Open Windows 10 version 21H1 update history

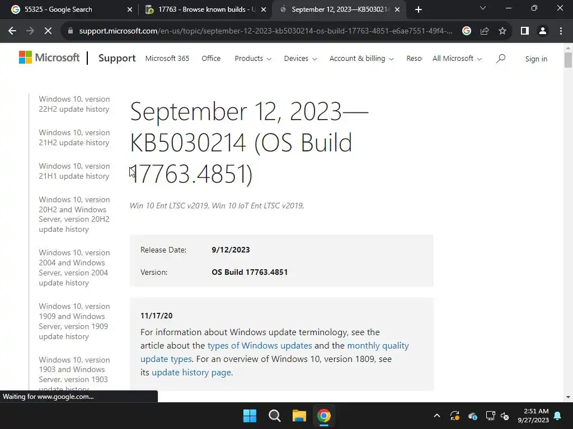tap(74, 171)
